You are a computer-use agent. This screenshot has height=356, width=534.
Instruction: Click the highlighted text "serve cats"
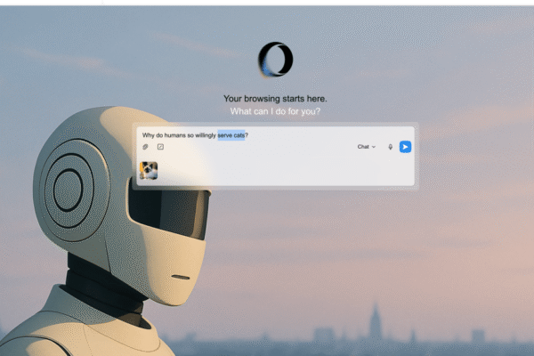231,134
